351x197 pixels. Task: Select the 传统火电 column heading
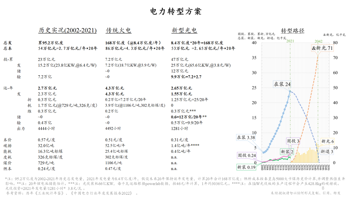[118, 31]
